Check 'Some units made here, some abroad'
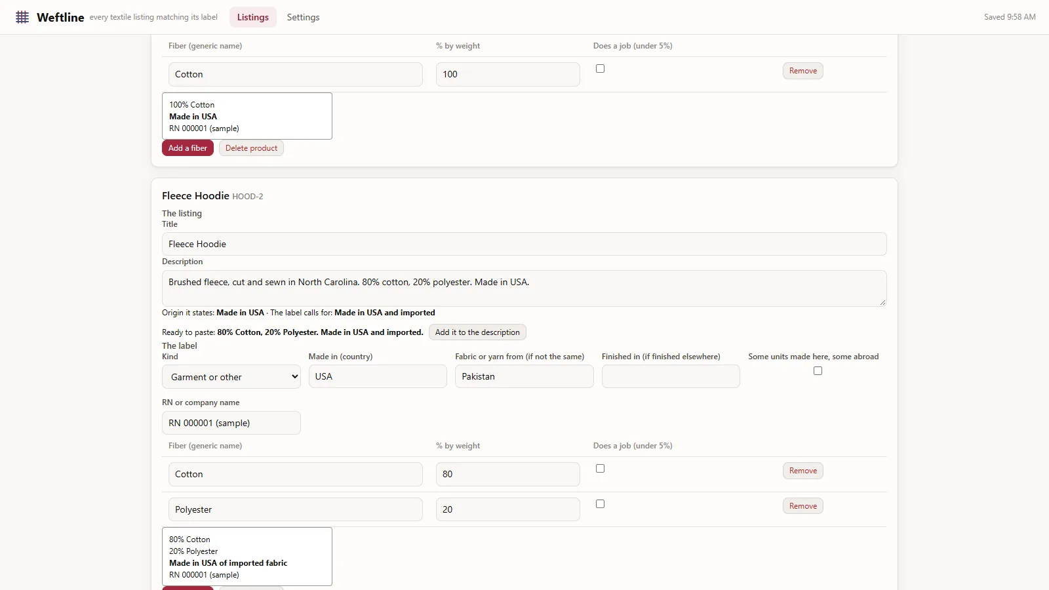Viewport: 1049px width, 590px height. [818, 371]
